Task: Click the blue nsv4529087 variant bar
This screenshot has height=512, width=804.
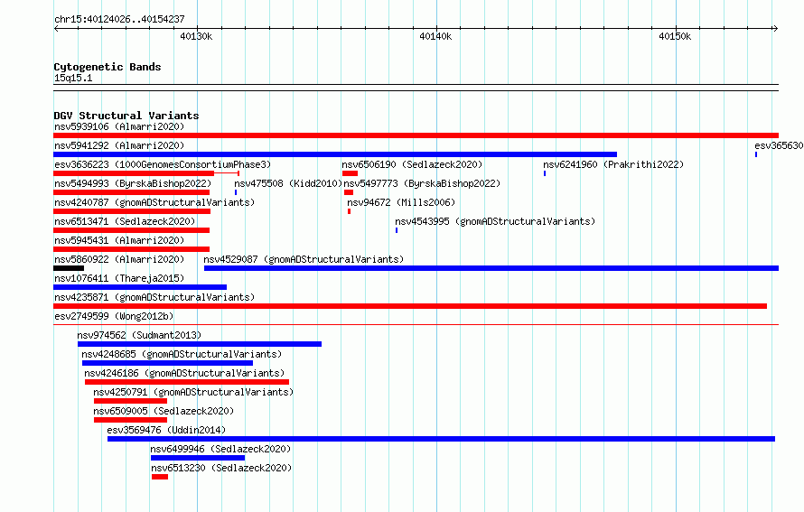Action: coord(491,268)
